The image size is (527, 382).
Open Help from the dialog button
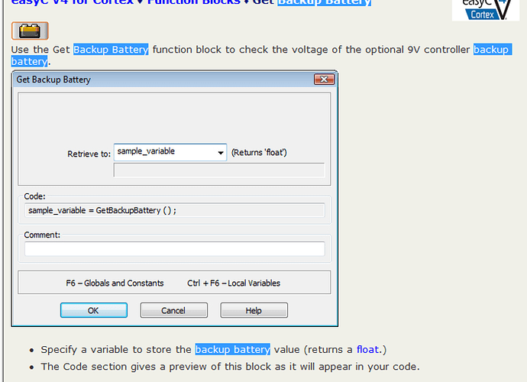(x=254, y=310)
